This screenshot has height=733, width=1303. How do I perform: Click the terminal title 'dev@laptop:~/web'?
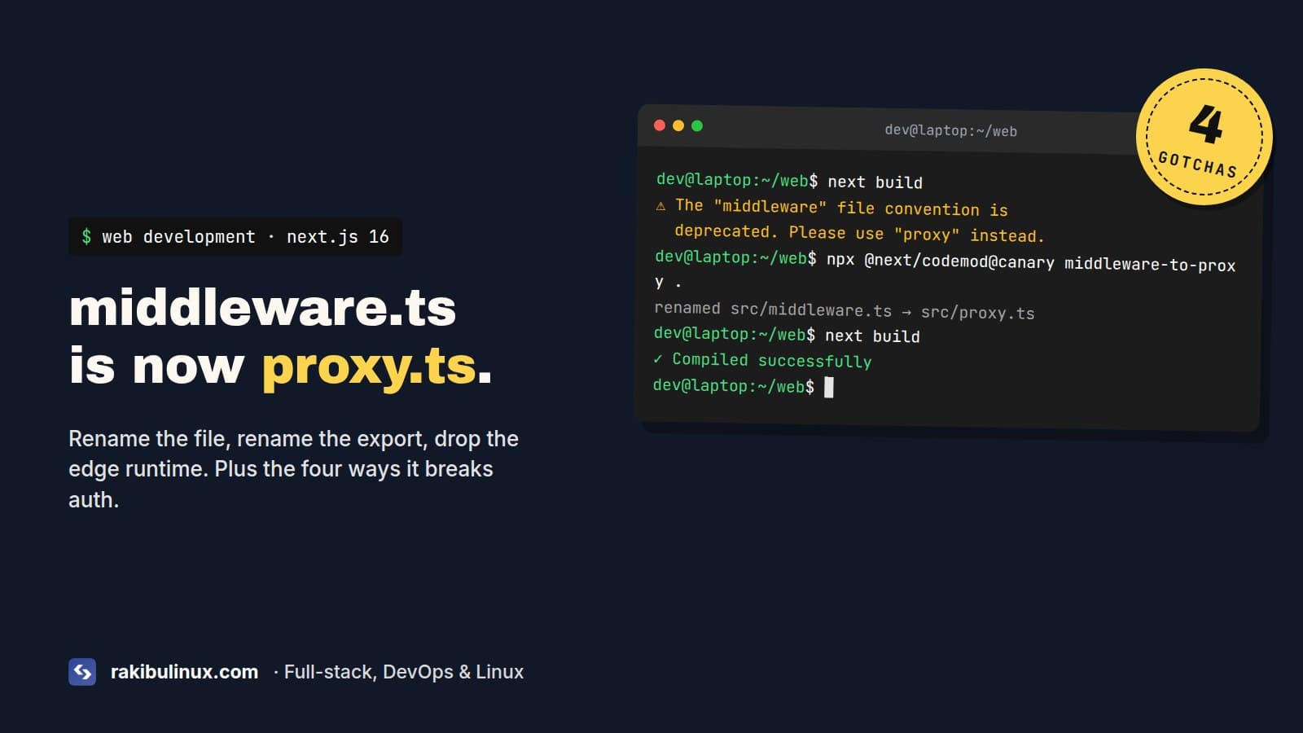[x=950, y=130]
